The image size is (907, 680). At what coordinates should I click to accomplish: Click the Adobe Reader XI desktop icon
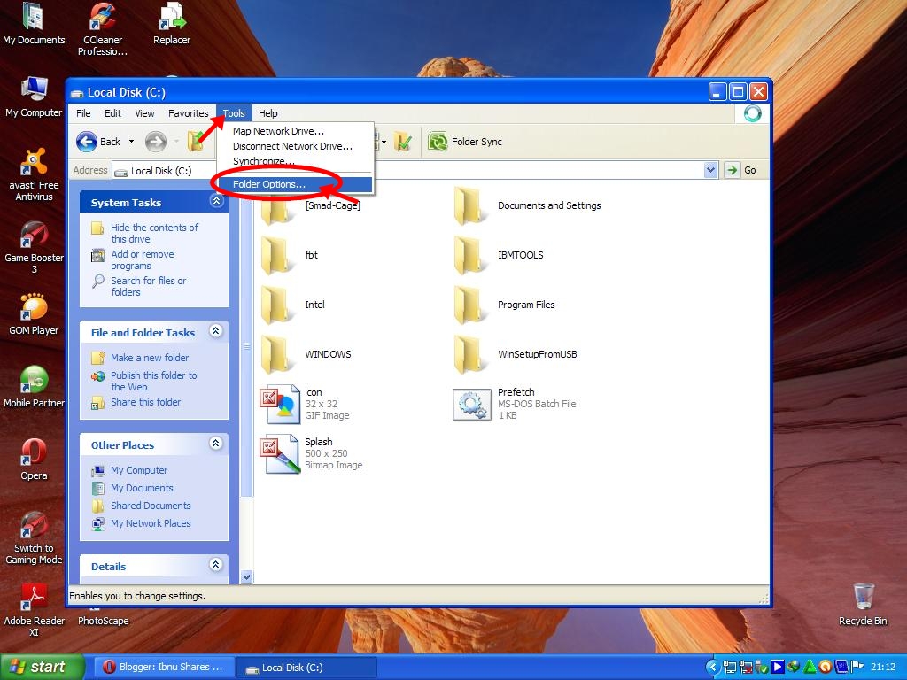(35, 610)
